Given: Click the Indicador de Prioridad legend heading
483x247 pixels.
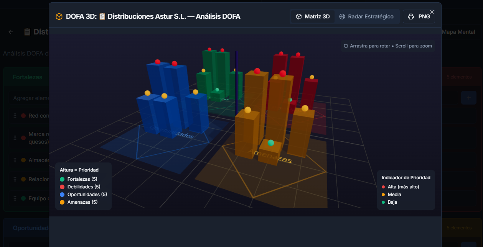Looking at the screenshot, I should [406, 178].
